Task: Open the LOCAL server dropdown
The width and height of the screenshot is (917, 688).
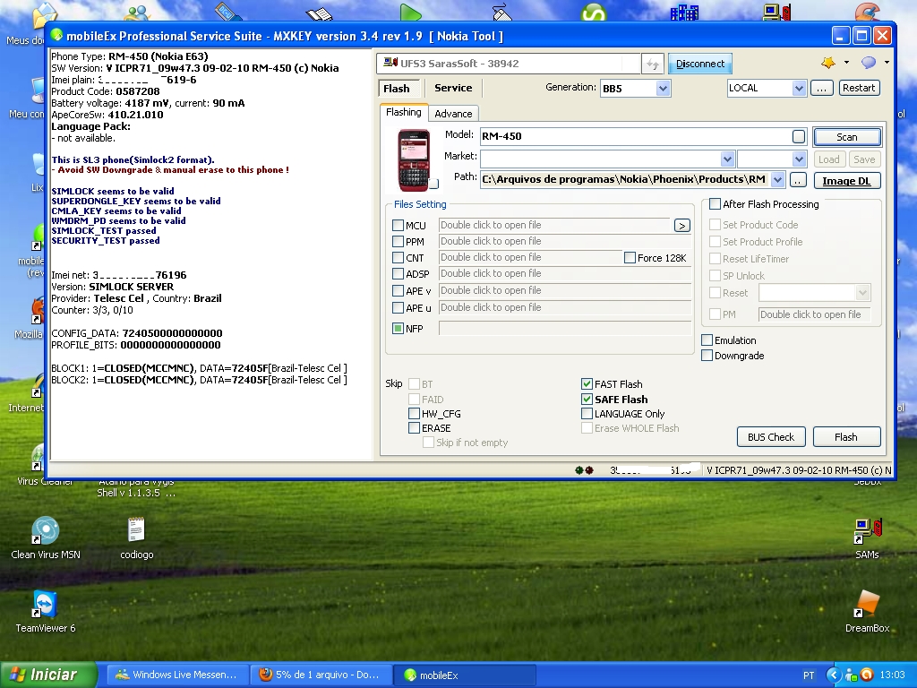Action: tap(799, 89)
